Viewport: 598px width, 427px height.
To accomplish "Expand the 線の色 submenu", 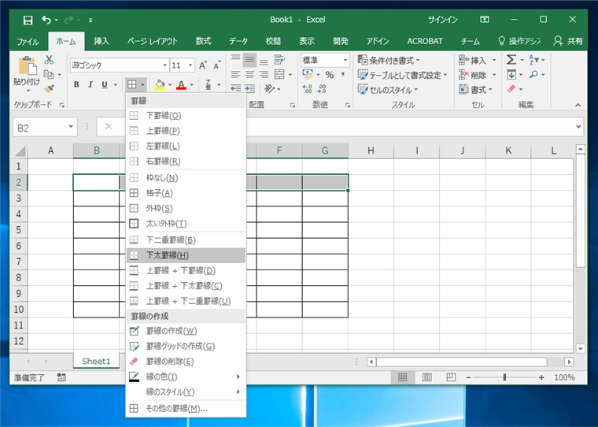I will (186, 377).
